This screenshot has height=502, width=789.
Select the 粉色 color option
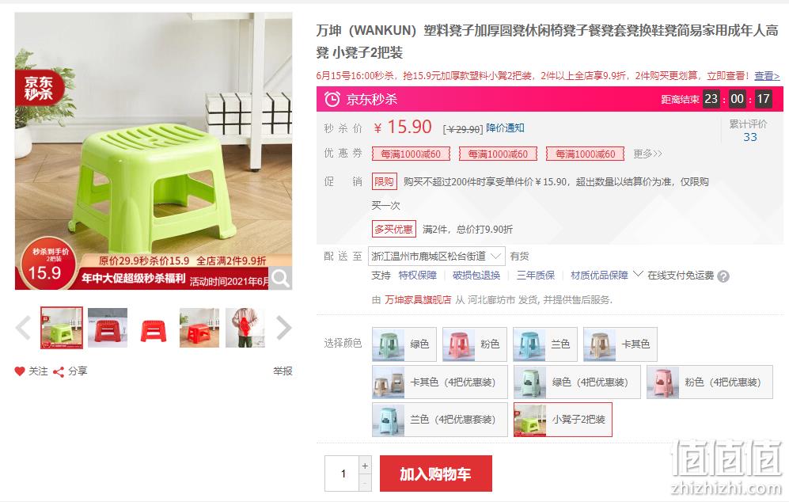pyautogui.click(x=475, y=344)
